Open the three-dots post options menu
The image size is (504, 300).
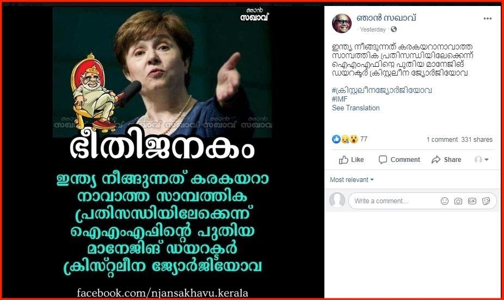487,18
